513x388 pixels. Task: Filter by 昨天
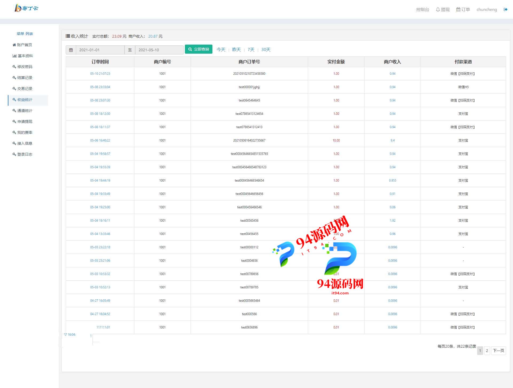point(236,50)
